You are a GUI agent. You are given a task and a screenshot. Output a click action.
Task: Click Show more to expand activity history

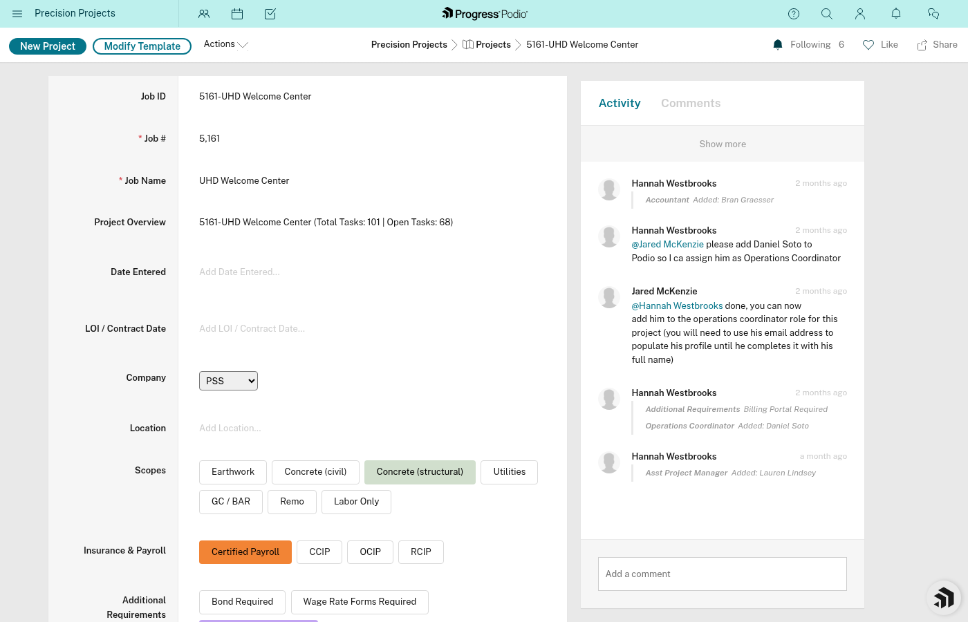[x=723, y=144]
